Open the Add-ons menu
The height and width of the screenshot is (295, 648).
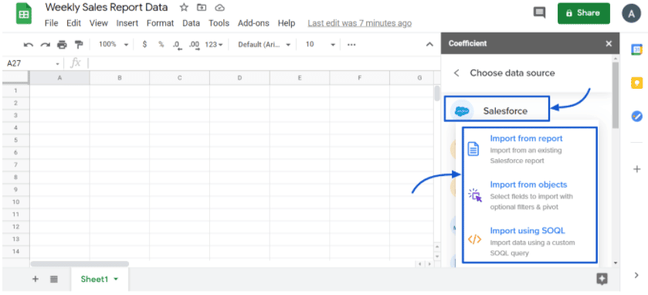(x=253, y=23)
